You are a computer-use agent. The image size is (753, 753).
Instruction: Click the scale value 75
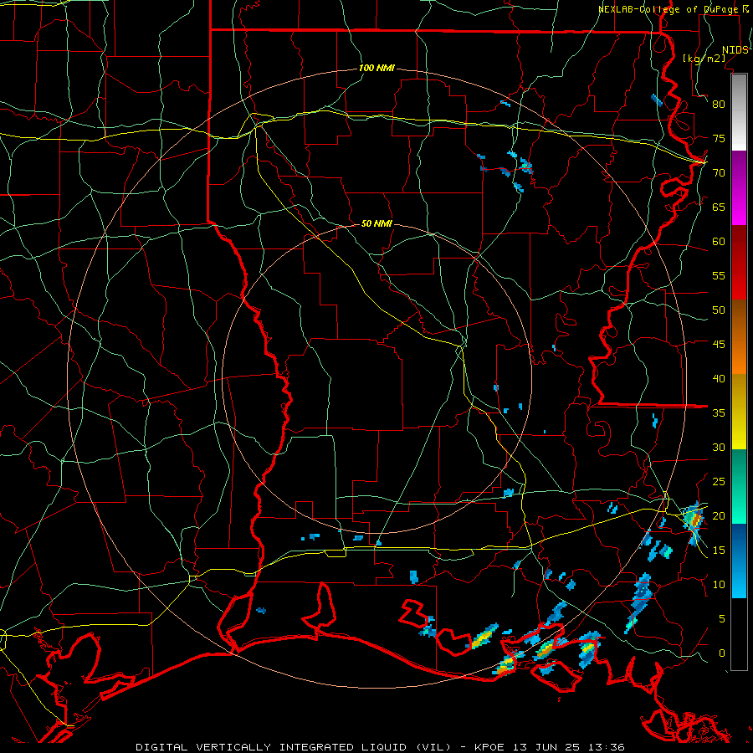pyautogui.click(x=719, y=139)
